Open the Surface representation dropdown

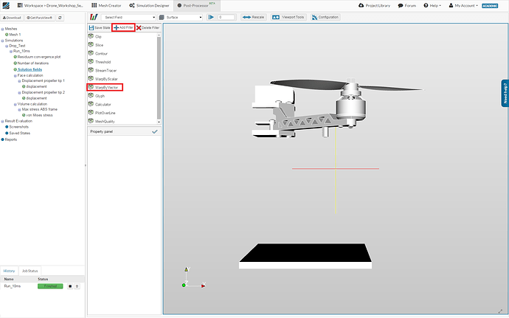pyautogui.click(x=180, y=16)
